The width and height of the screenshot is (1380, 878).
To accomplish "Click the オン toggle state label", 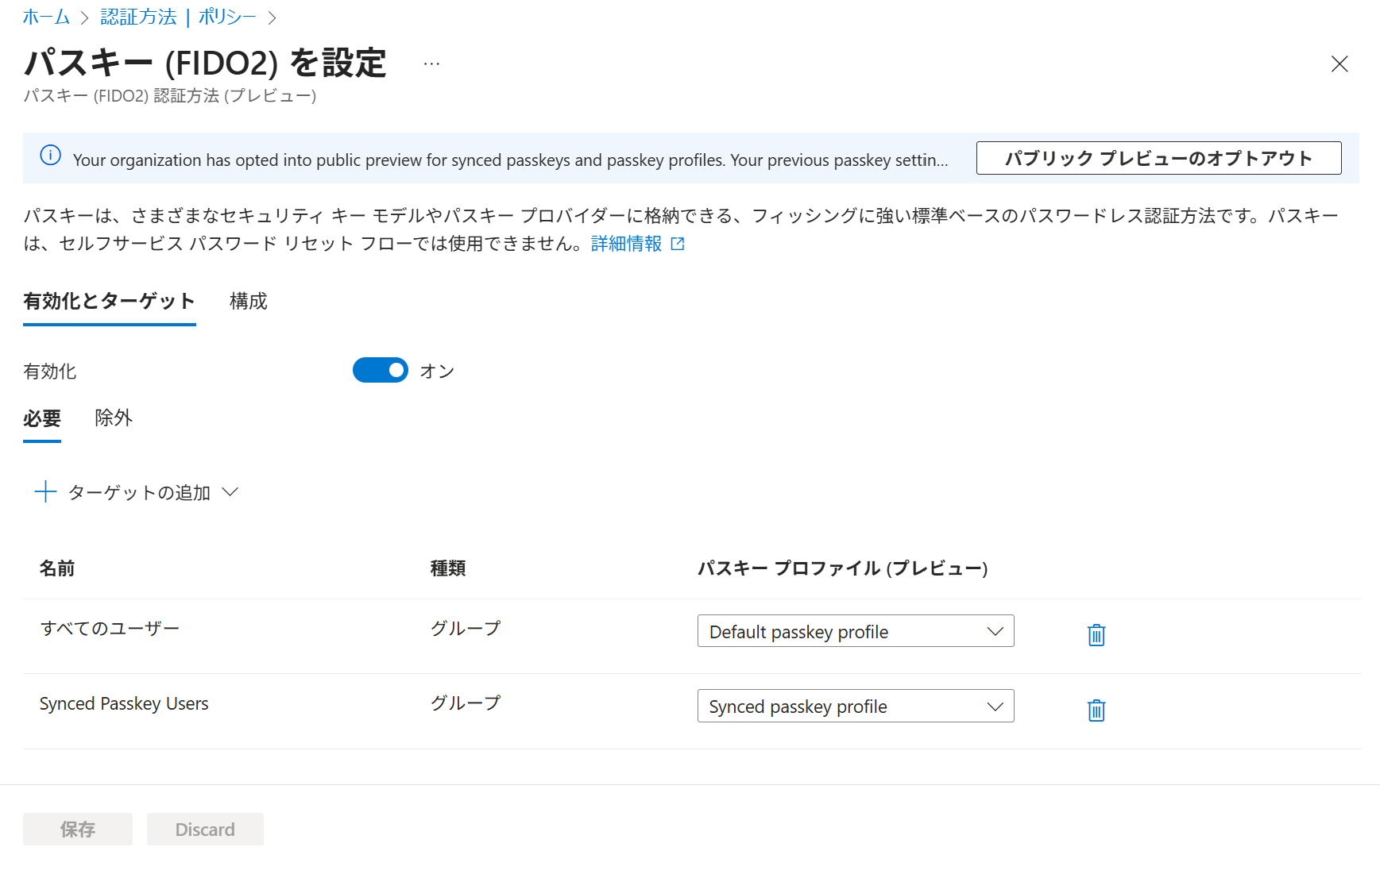I will [x=437, y=371].
